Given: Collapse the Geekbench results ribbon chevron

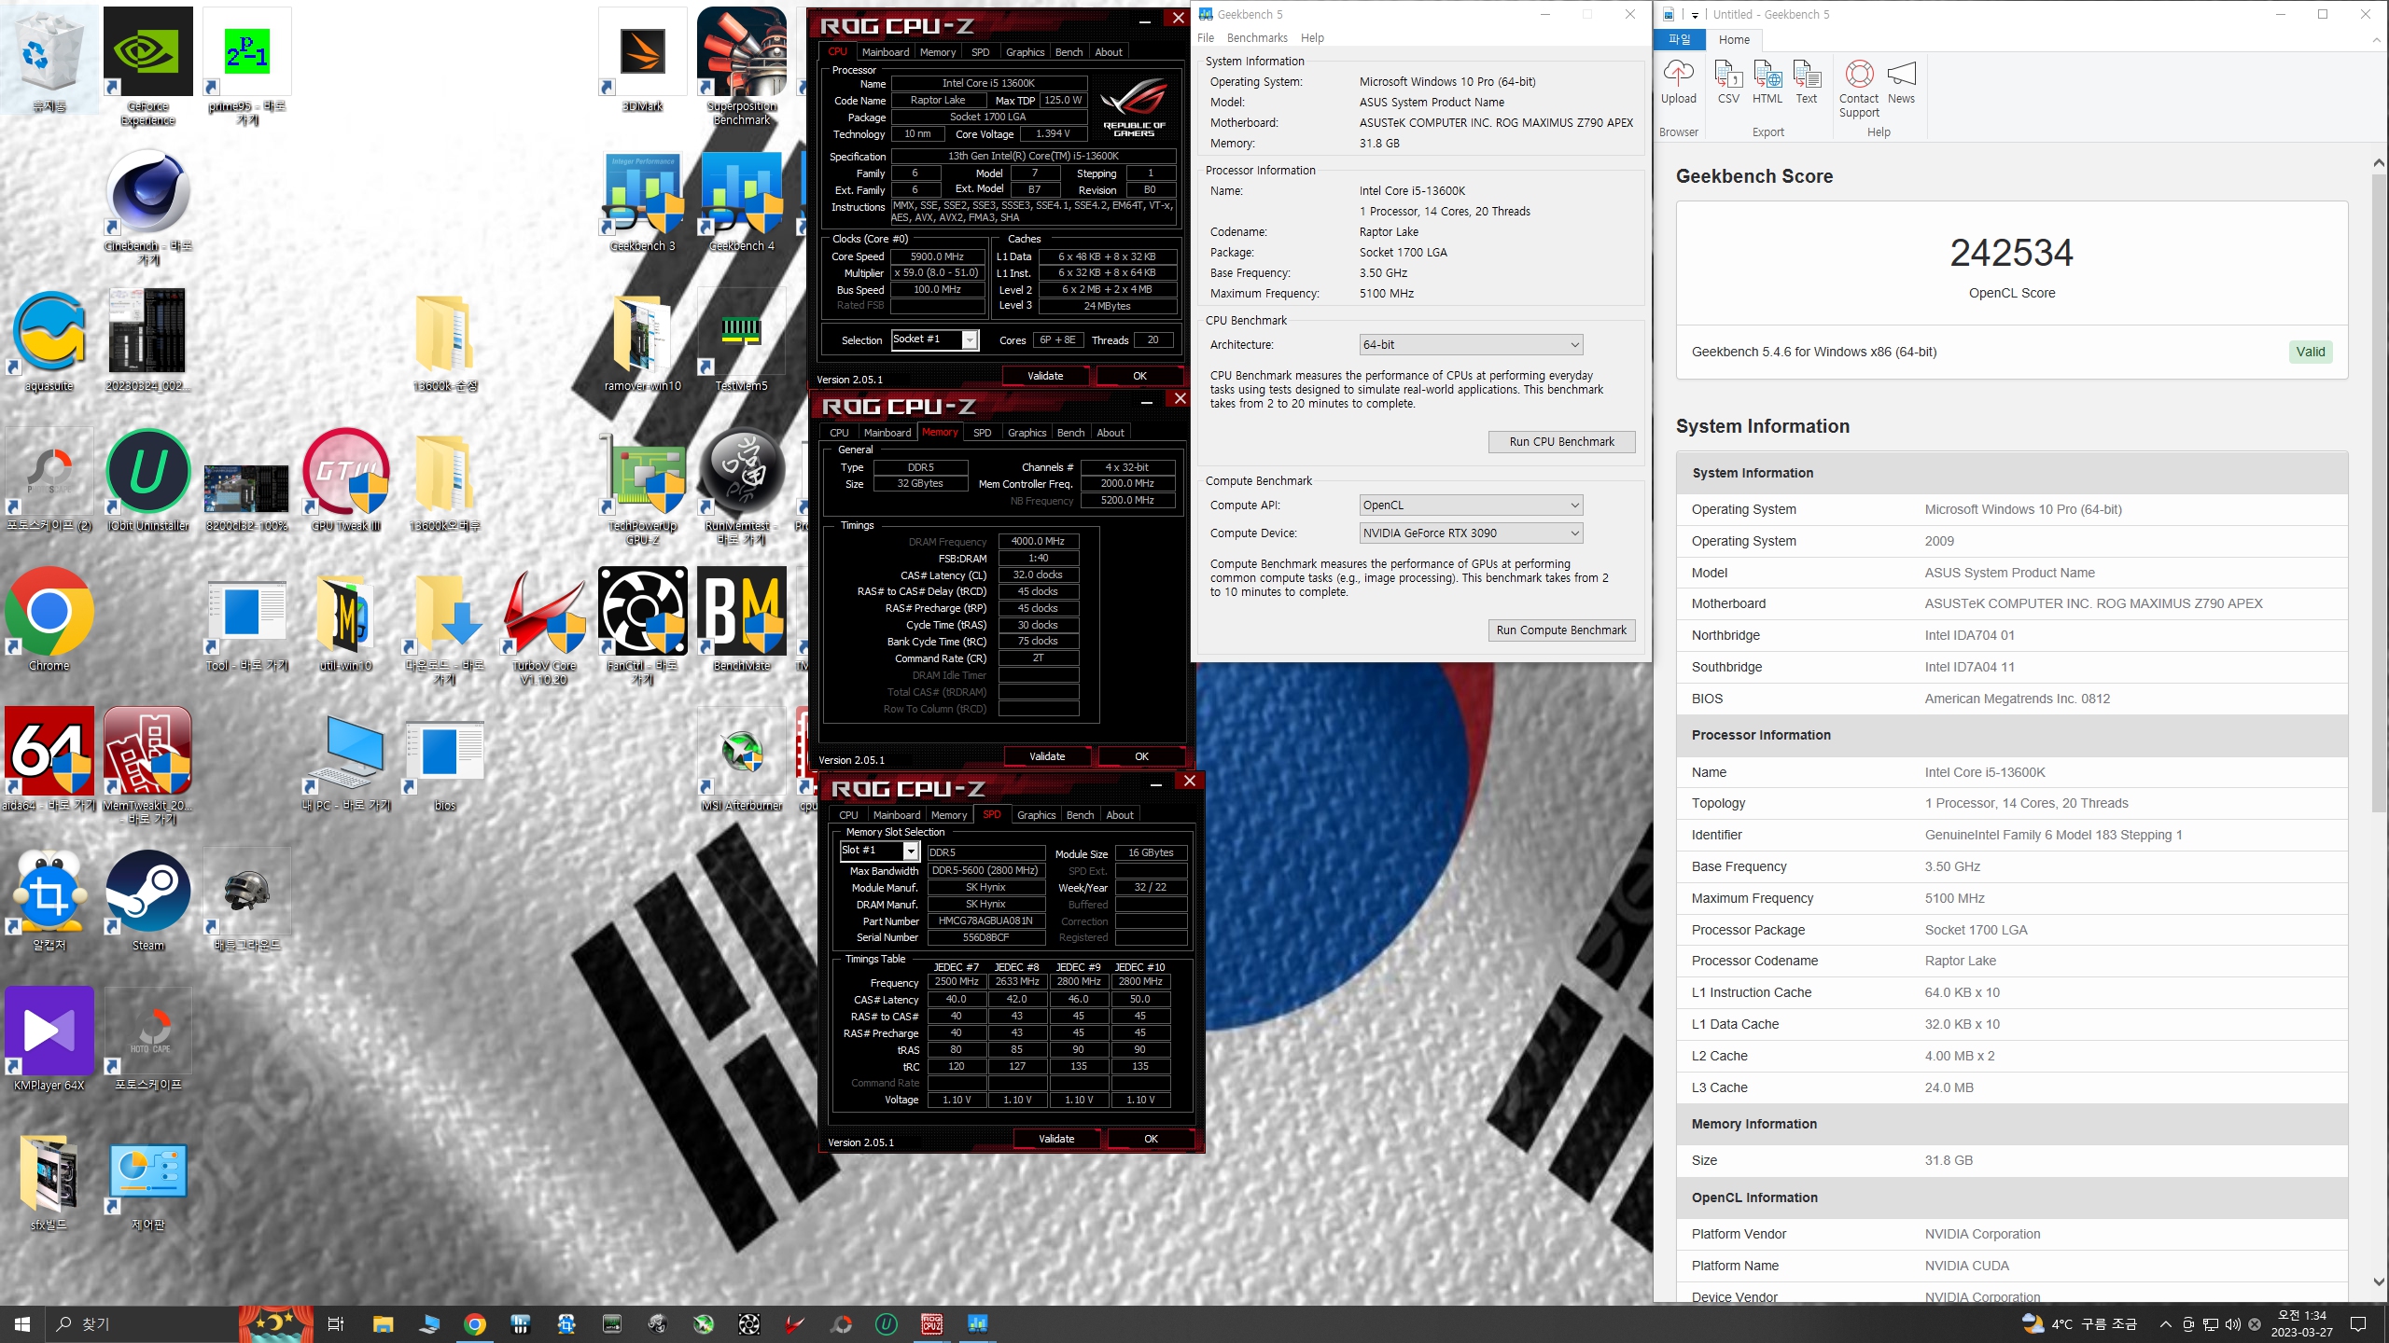Looking at the screenshot, I should [x=2376, y=39].
